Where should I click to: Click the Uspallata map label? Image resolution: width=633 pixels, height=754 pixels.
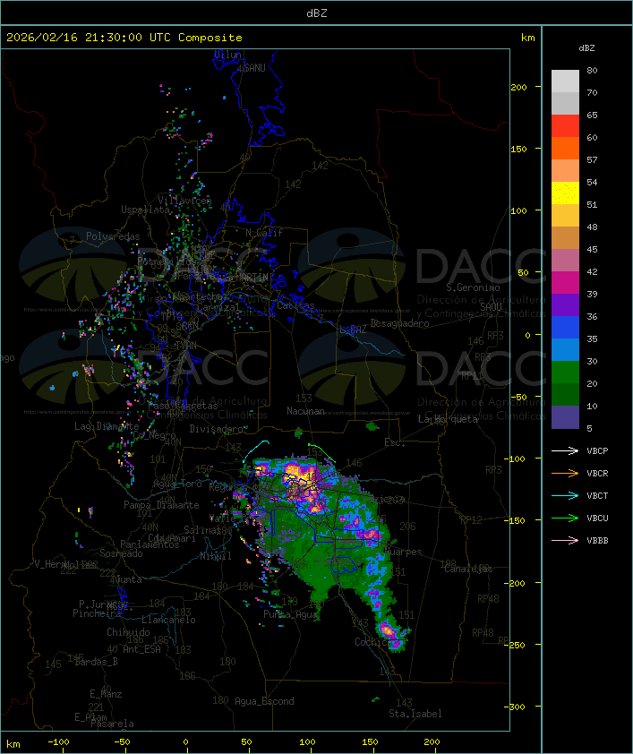pyautogui.click(x=145, y=210)
